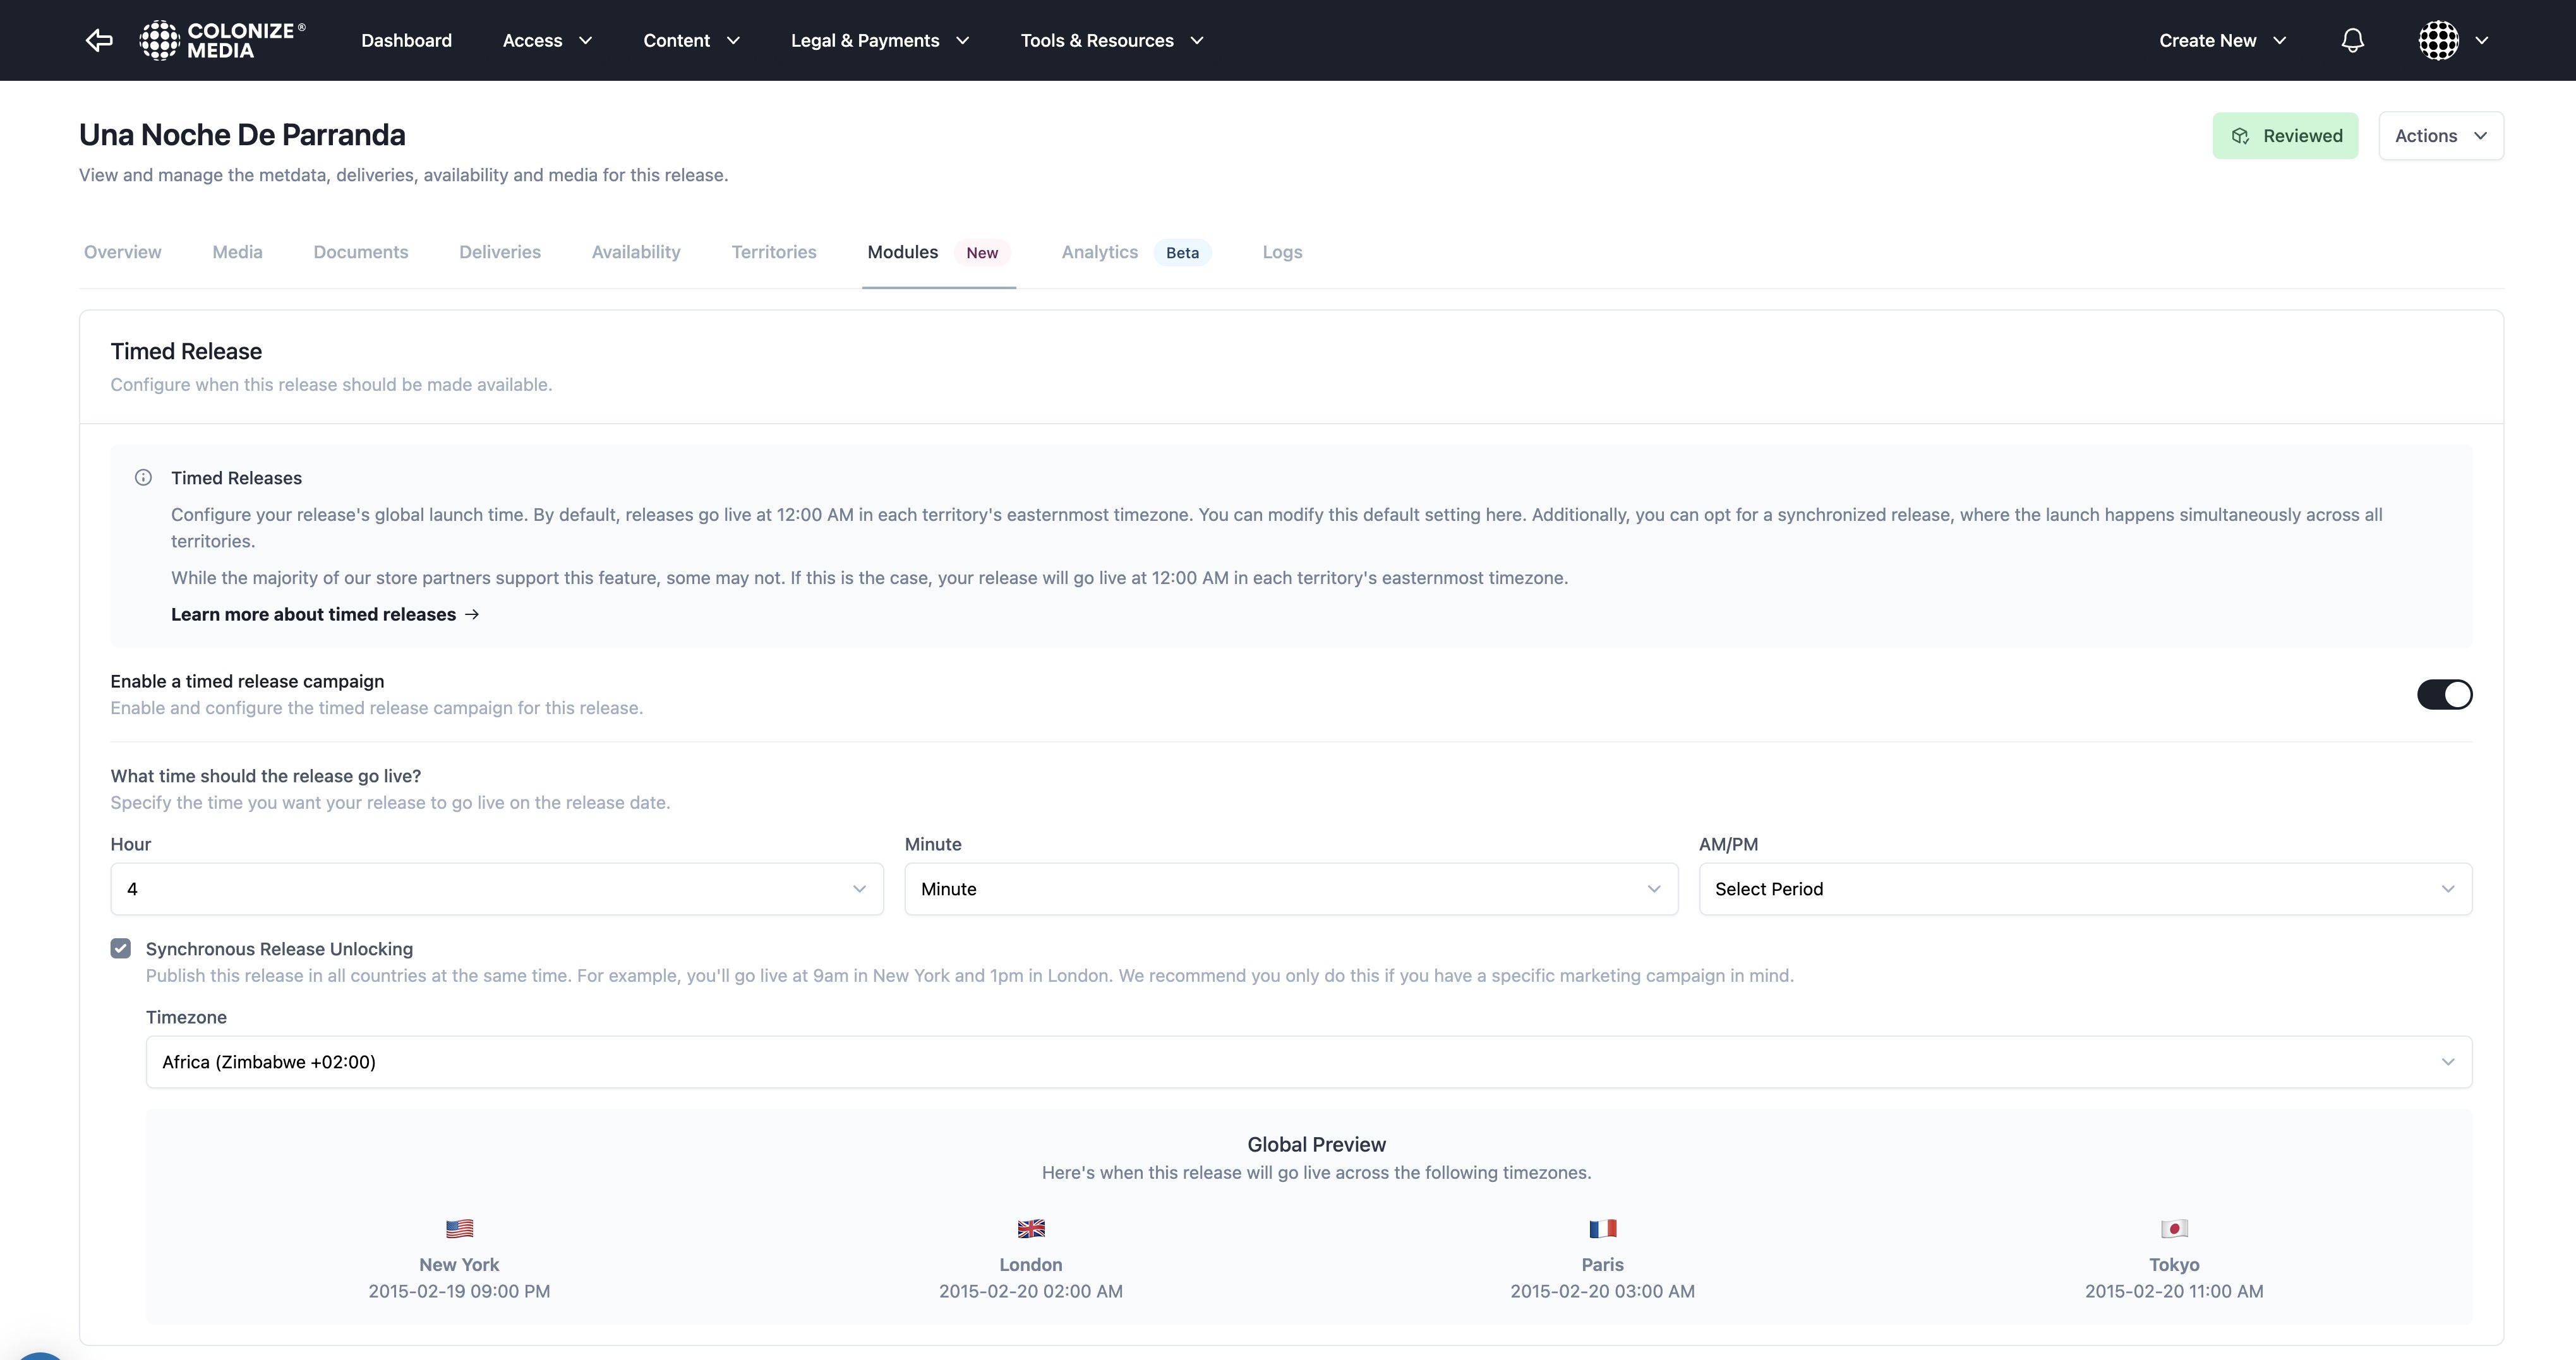
Task: Uncheck Synchronous Release Unlocking checkbox
Action: (121, 948)
